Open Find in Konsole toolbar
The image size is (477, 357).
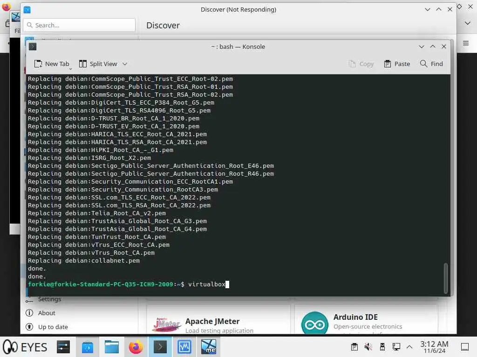click(431, 64)
